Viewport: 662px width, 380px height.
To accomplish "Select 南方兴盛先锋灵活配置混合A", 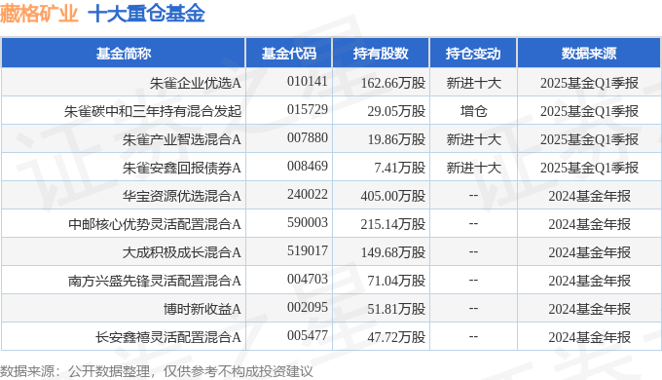I will pyautogui.click(x=155, y=281).
